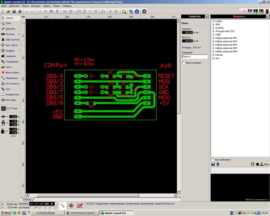
Task: Open the Файл menu
Action: (x=4, y=6)
